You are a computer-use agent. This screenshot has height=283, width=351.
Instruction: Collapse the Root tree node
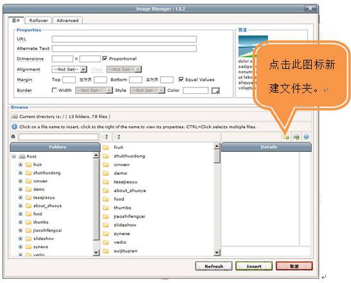[14, 156]
